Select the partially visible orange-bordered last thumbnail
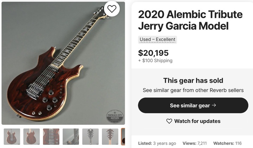This screenshot has height=148, width=253. pyautogui.click(x=123, y=136)
